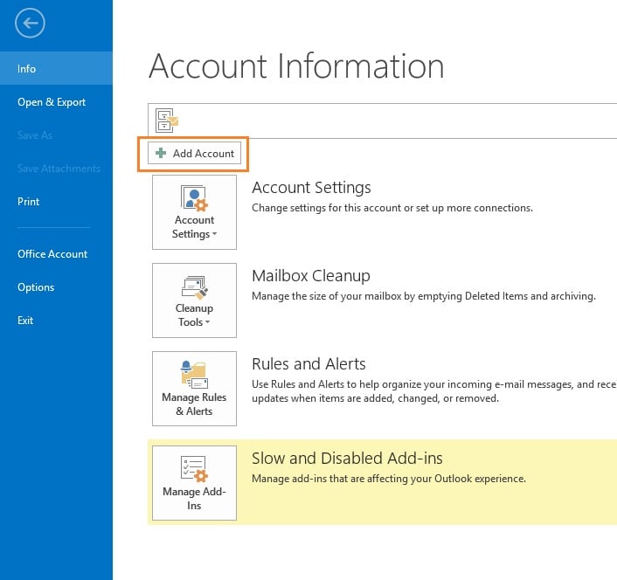This screenshot has height=580, width=617.
Task: Click the Manage Rules & Alerts bell-folder icon
Action: point(194,375)
